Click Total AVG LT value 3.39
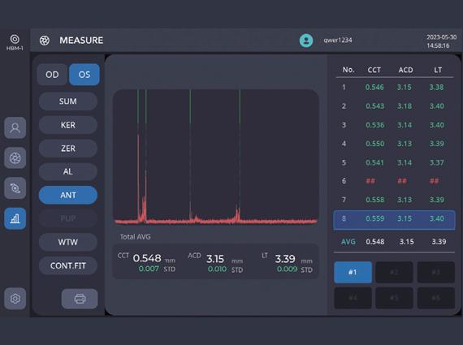 pyautogui.click(x=285, y=259)
